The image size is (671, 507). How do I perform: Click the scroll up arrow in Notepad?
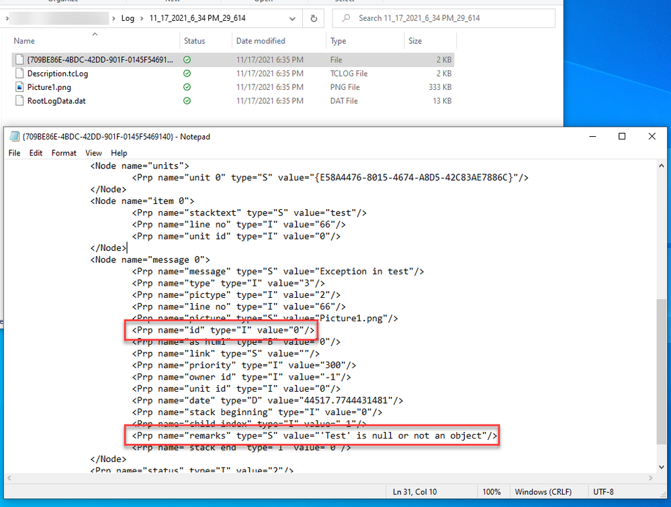click(x=663, y=166)
